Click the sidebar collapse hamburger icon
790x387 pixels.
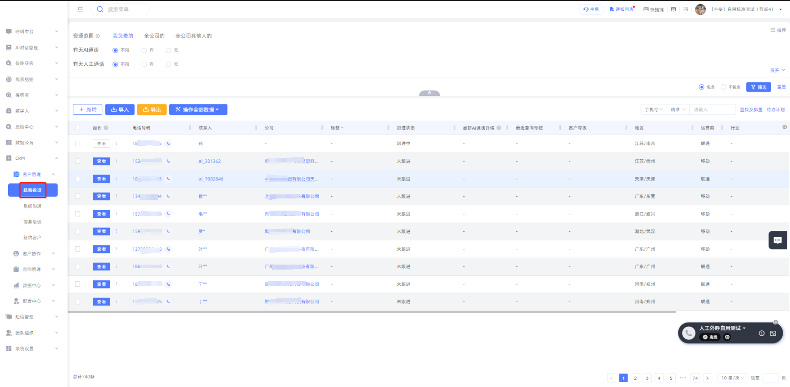[80, 9]
